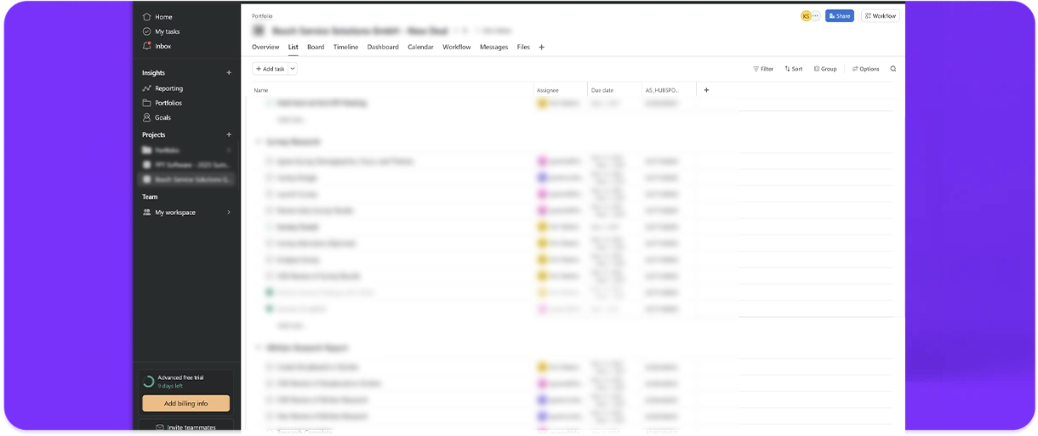Click the plus next to Projects
The width and height of the screenshot is (1038, 436).
pos(229,135)
